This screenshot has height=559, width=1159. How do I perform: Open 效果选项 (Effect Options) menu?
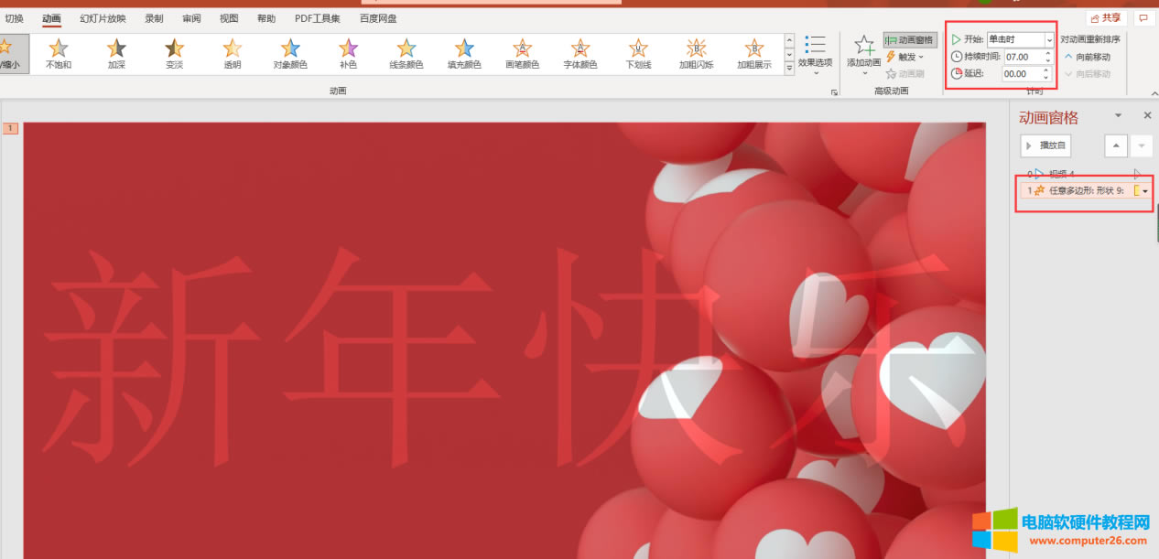[x=815, y=55]
